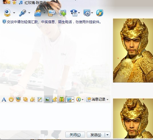The height and width of the screenshot is (140, 153).
Task: Open remote desktop gear monitor icon
Action: click(87, 13)
